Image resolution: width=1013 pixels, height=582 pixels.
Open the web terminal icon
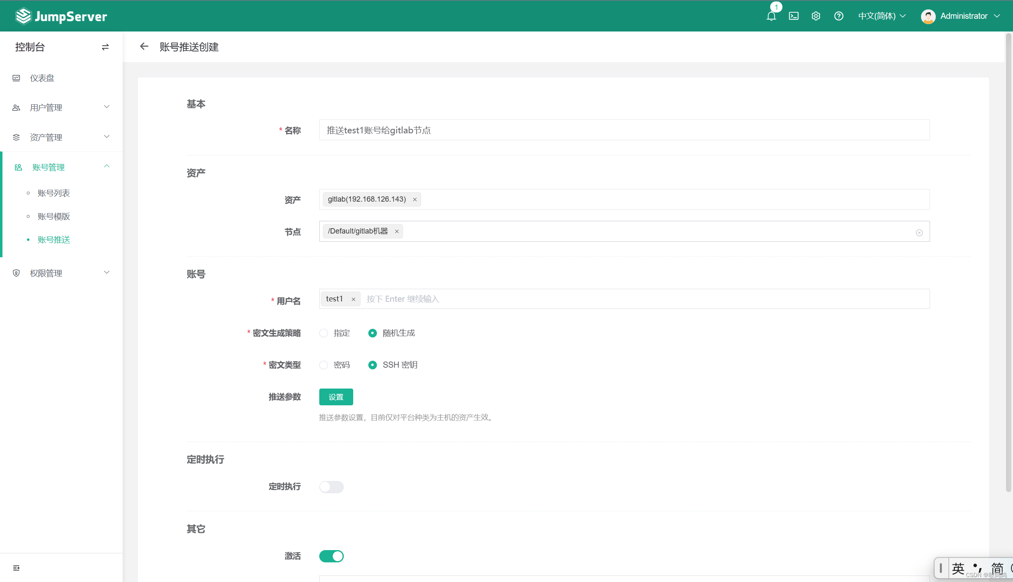pos(793,16)
